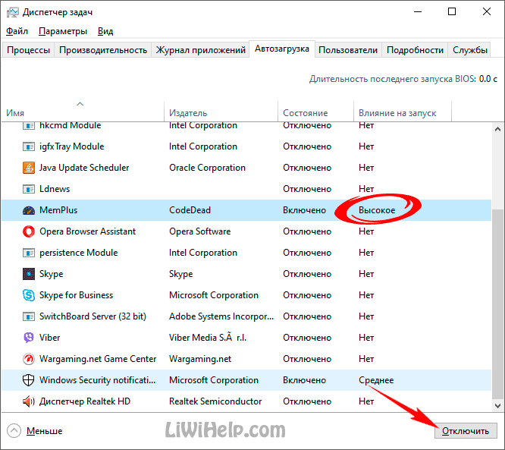The image size is (505, 450).
Task: Switch to the Журнал приложений tab
Action: coord(201,50)
